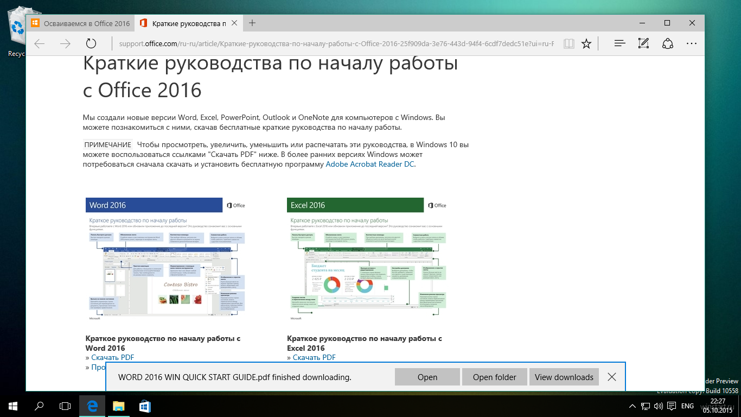The width and height of the screenshot is (741, 417).
Task: Follow the Adobe Acrobat Reader DC link
Action: point(370,164)
